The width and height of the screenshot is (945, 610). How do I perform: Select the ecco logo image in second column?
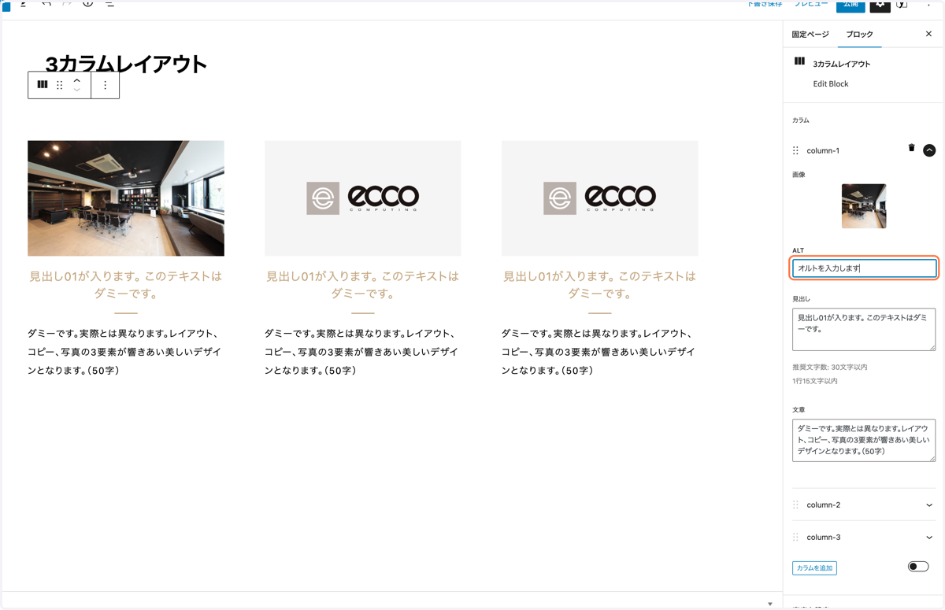point(363,198)
